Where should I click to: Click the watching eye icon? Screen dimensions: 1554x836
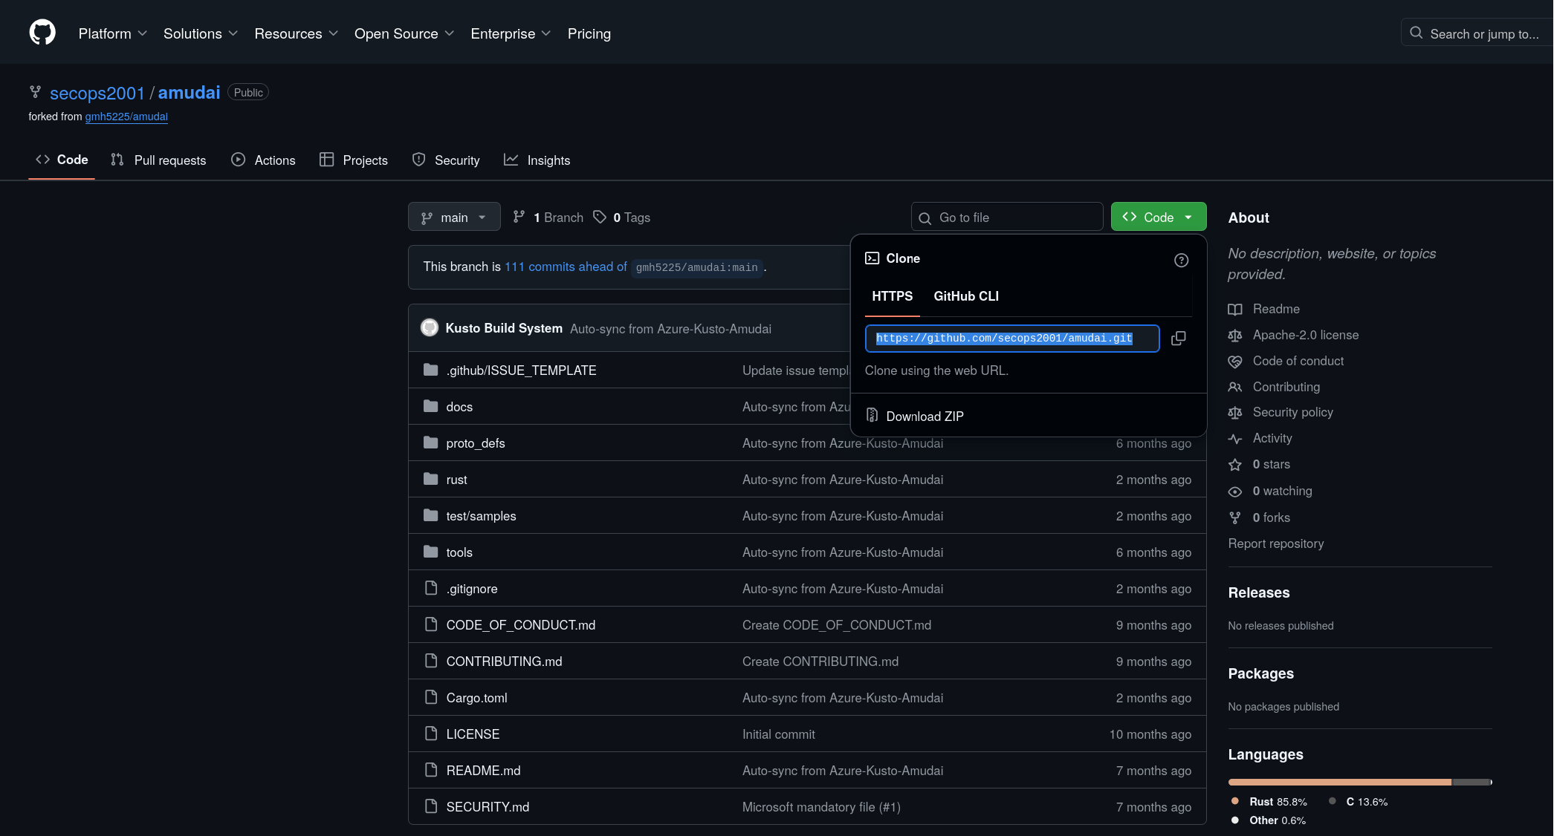coord(1235,492)
